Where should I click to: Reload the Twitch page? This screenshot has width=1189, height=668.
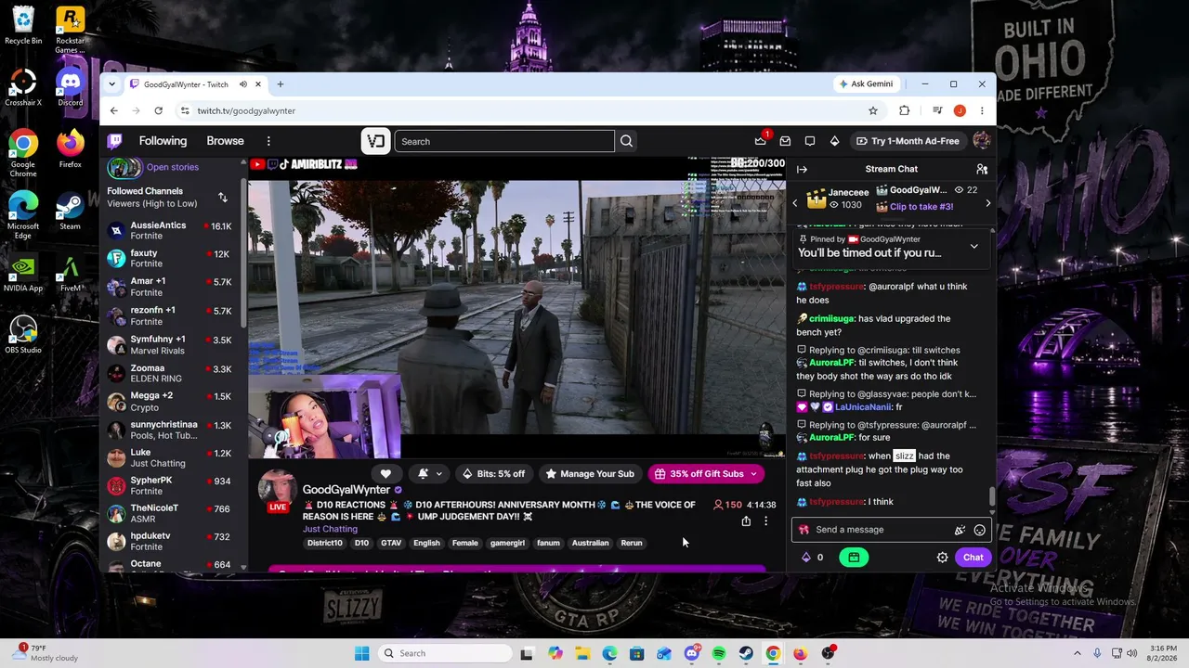click(159, 110)
